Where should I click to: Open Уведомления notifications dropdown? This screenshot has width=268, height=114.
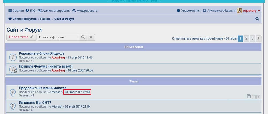click(188, 11)
